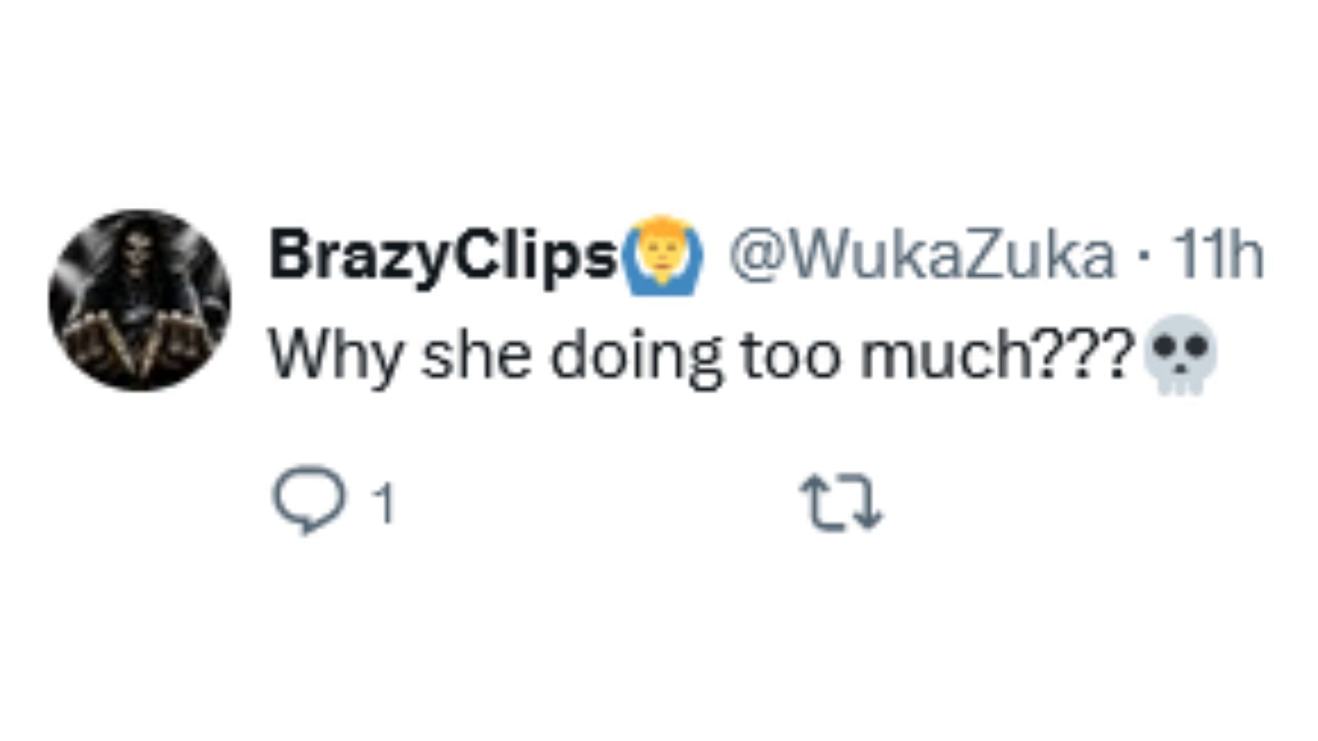Click the word "doing" in the tweet
The height and width of the screenshot is (741, 1318).
636,355
